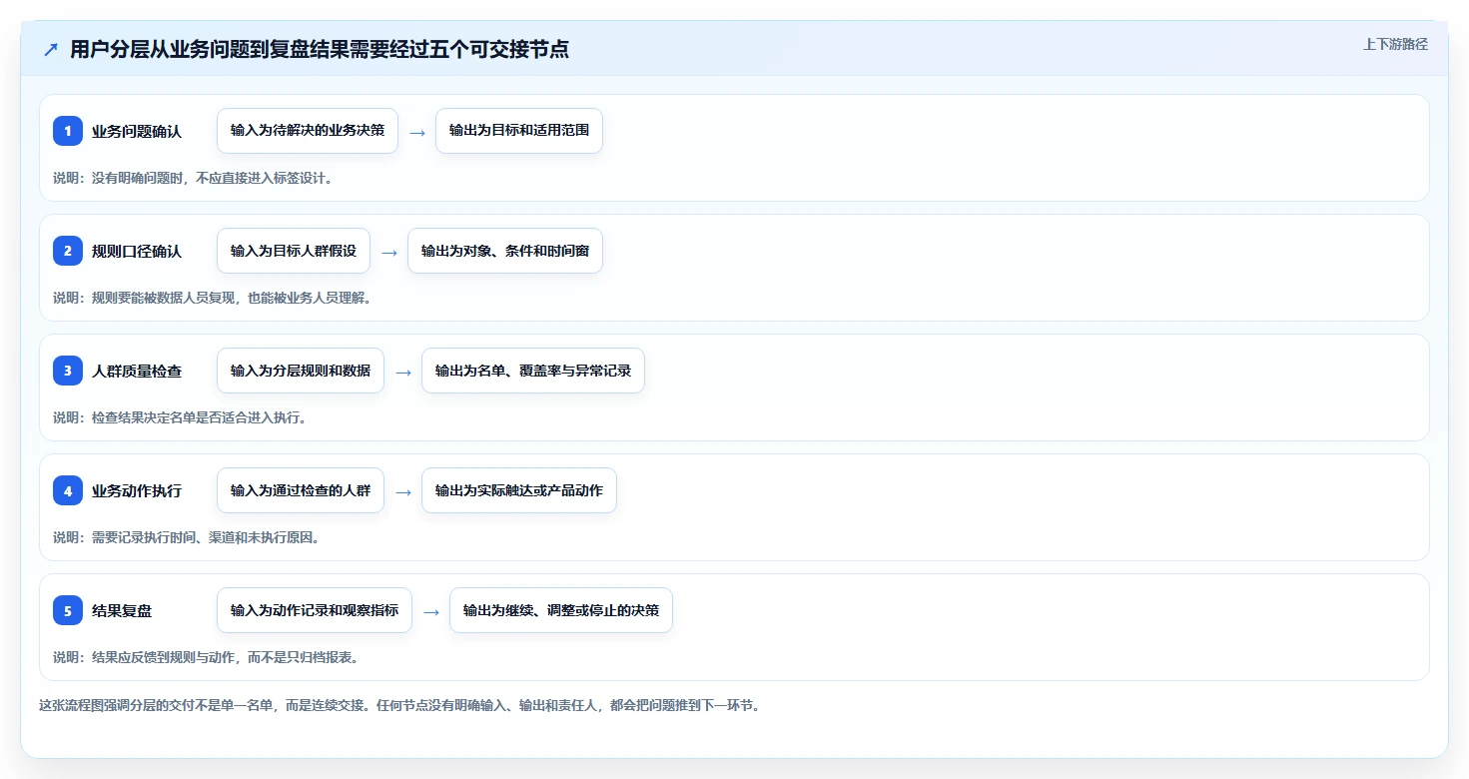
Task: Click the 上下游路径 label at top right
Action: 1395,44
